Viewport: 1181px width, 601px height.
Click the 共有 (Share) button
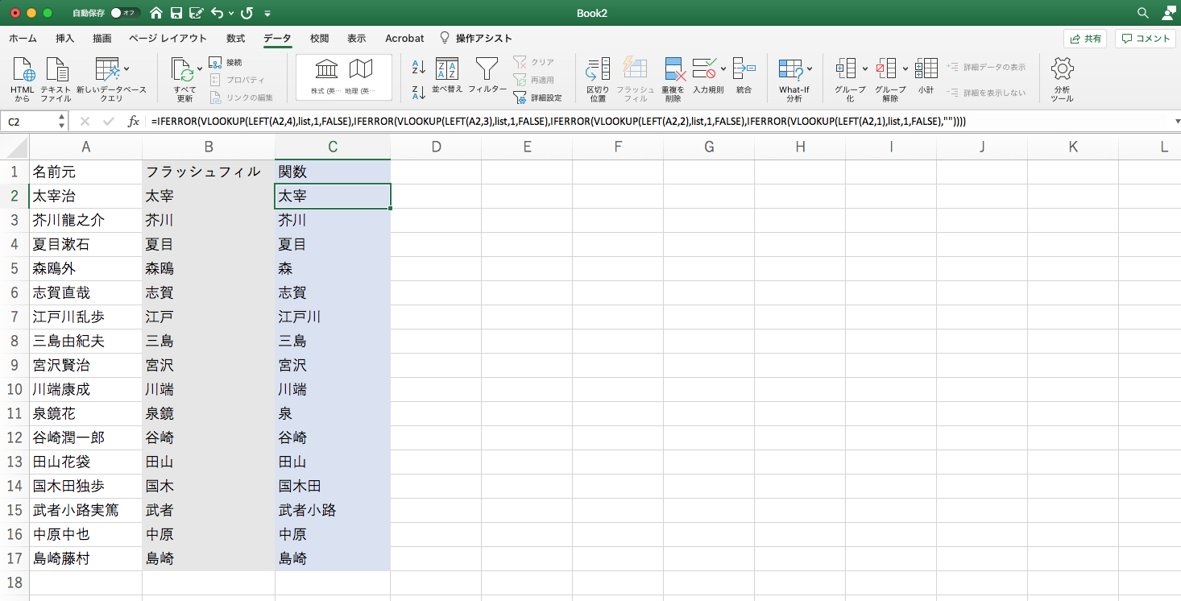point(1085,38)
